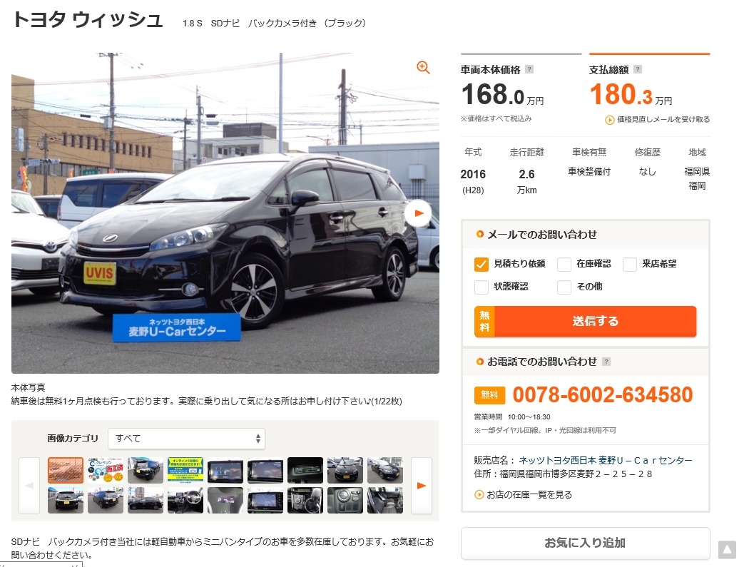This screenshot has height=567, width=749.
Task: Show previous thumbnails with left arrow
Action: (29, 485)
